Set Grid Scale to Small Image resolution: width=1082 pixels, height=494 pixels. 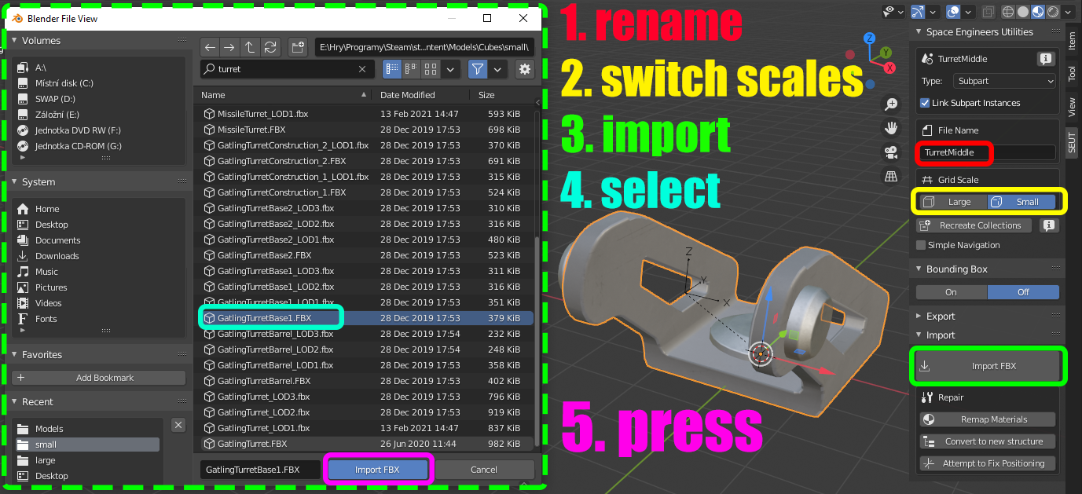pos(1024,202)
